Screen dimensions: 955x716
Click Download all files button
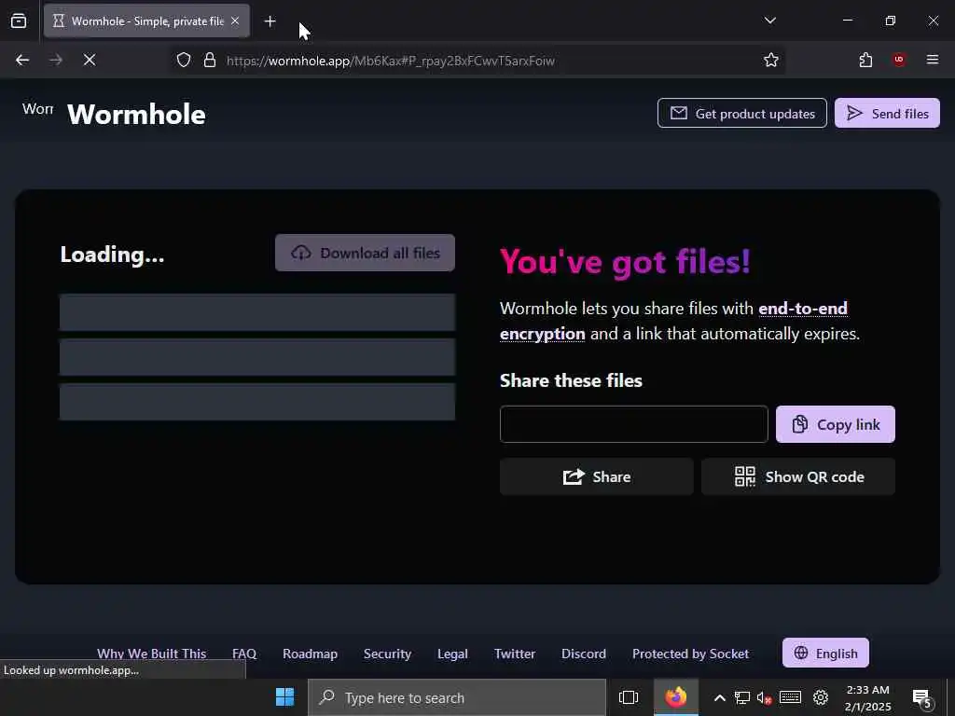point(365,253)
